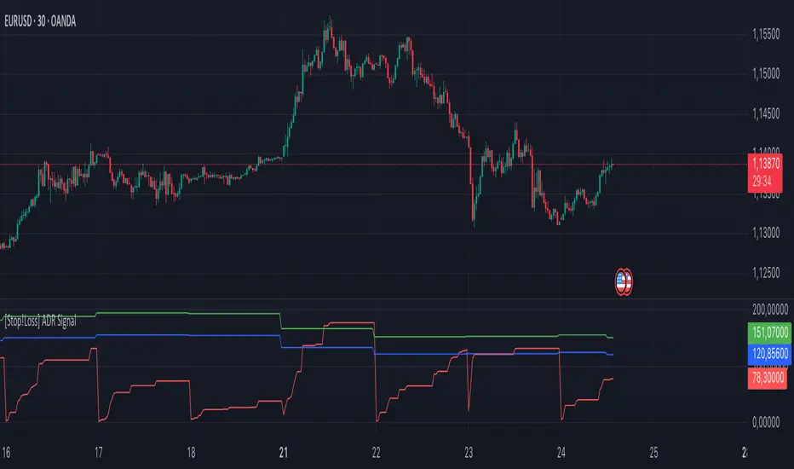The image size is (794, 469).
Task: Click date 23 on the time axis
Action: pos(469,450)
